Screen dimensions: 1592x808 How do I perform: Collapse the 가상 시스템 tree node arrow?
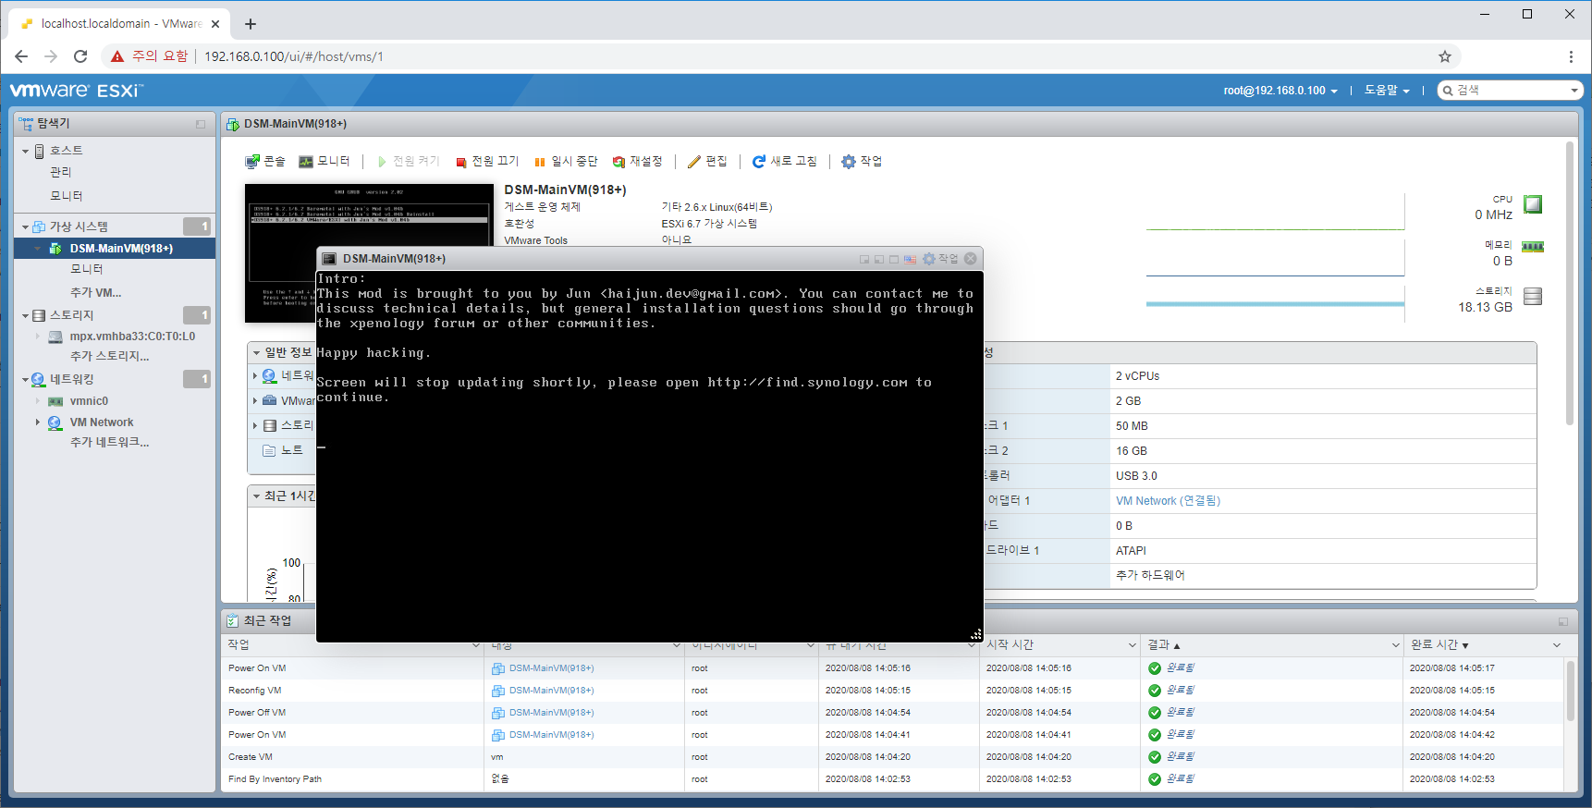25,226
